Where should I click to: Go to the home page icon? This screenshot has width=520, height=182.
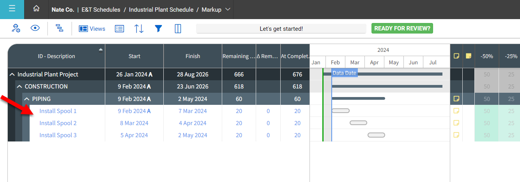[36, 9]
